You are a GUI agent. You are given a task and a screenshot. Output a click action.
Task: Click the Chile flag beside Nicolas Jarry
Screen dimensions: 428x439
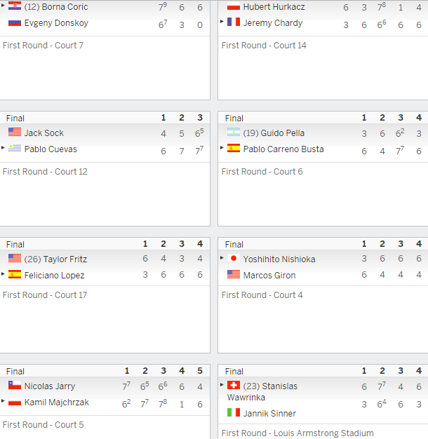click(x=15, y=385)
